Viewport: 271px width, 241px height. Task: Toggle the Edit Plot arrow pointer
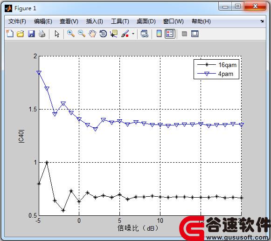click(57, 34)
